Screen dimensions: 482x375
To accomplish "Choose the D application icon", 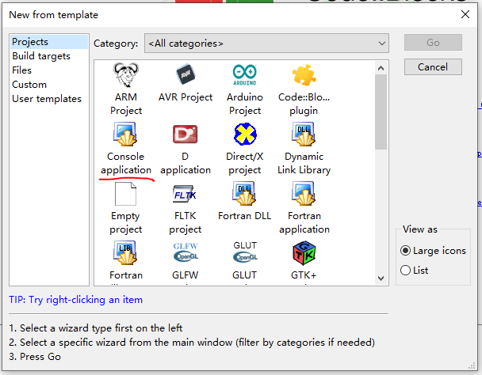I will click(x=185, y=134).
